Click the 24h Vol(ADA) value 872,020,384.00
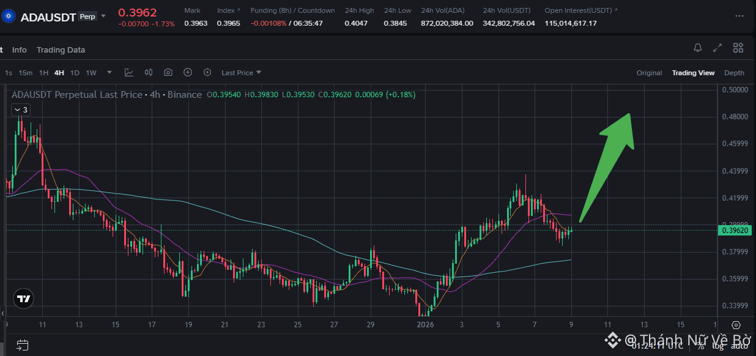The width and height of the screenshot is (756, 356). point(447,23)
